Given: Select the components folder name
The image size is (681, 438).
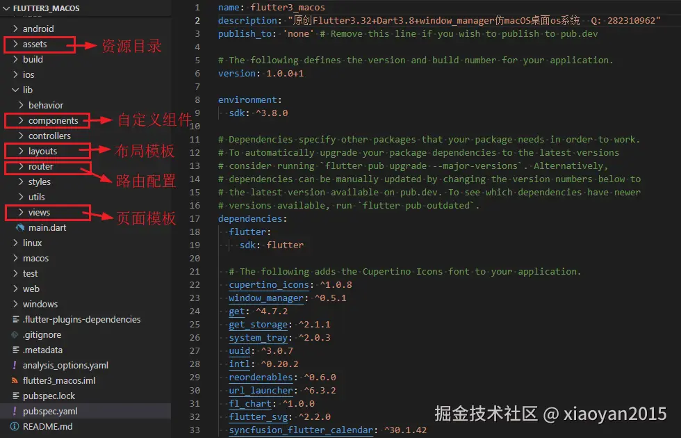Looking at the screenshot, I should pos(54,121).
